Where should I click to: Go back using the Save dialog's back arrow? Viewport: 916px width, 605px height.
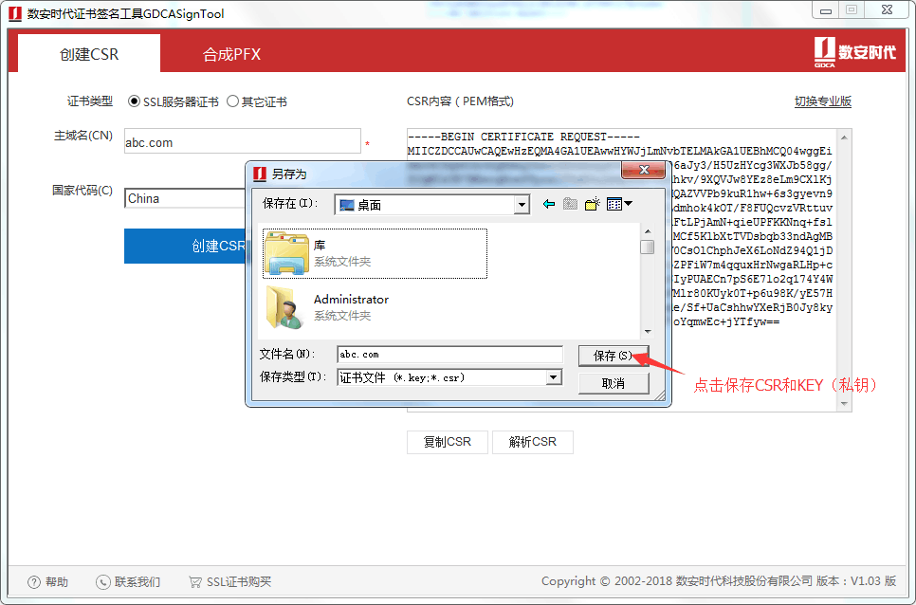tap(548, 205)
